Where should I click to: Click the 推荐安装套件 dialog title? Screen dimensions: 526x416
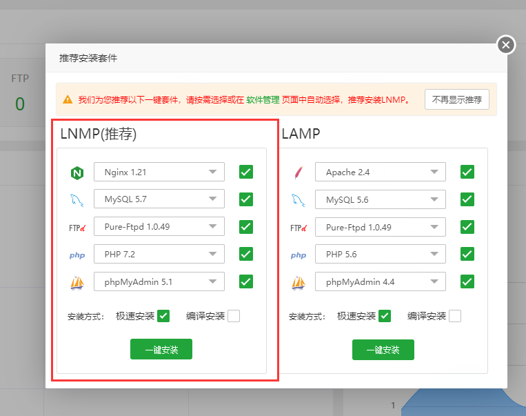88,58
